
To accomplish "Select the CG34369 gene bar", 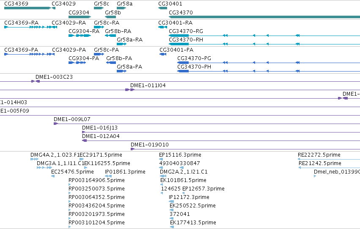I will tap(27, 8).
